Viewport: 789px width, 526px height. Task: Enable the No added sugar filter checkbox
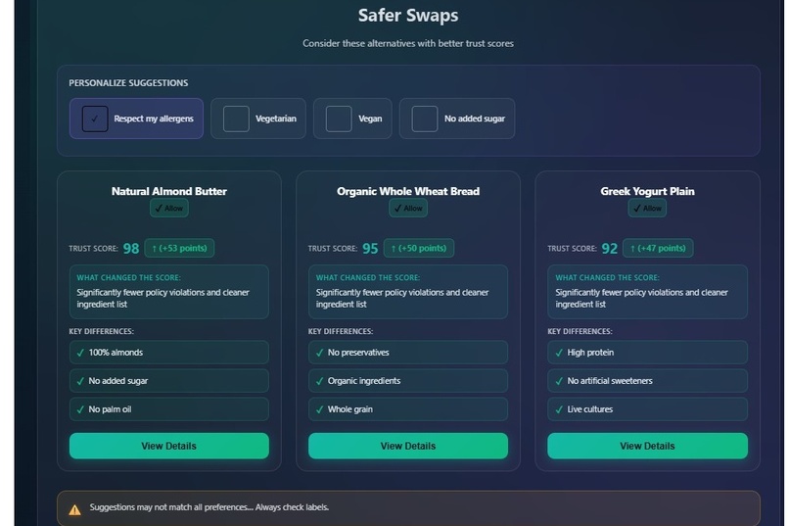pyautogui.click(x=425, y=119)
